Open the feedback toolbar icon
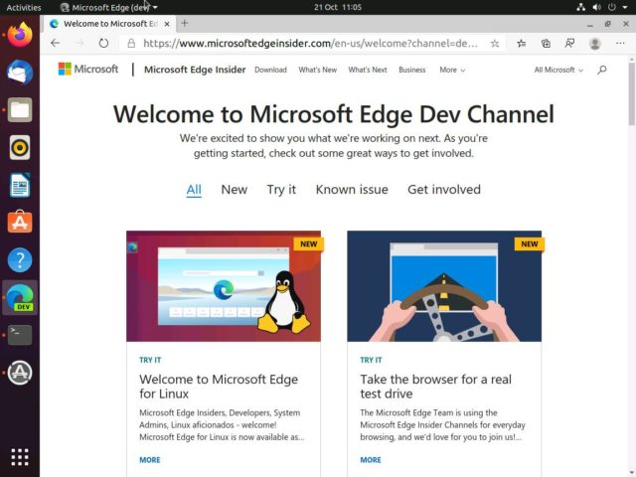Image resolution: width=636 pixels, height=477 pixels. click(x=569, y=44)
